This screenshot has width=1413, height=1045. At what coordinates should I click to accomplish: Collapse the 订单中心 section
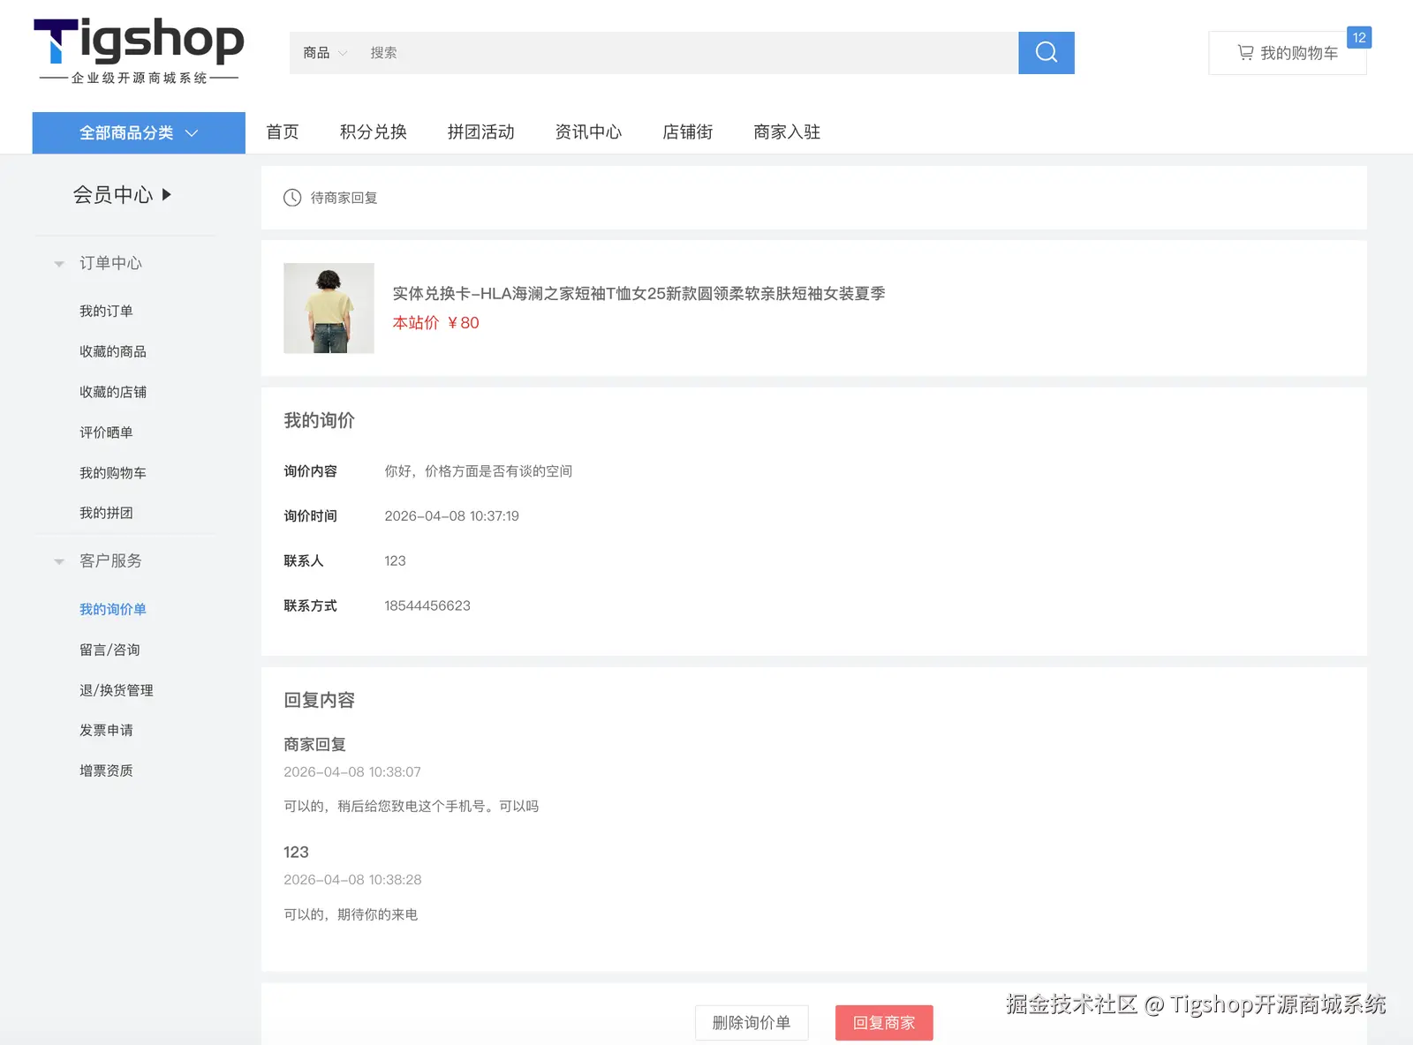coord(59,264)
